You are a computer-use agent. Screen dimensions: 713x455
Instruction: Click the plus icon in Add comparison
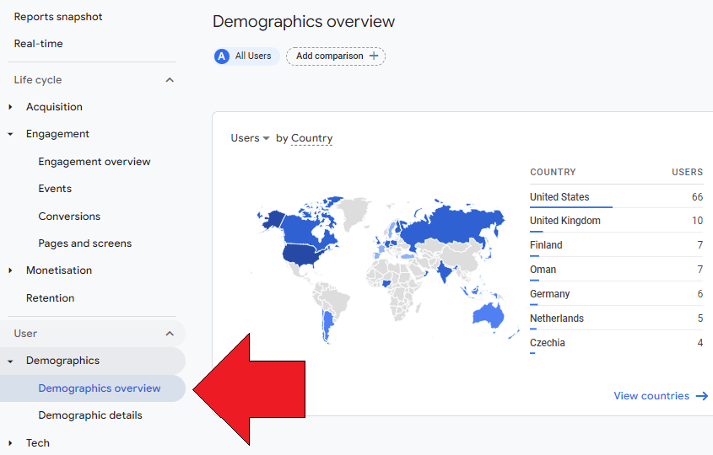coord(374,56)
